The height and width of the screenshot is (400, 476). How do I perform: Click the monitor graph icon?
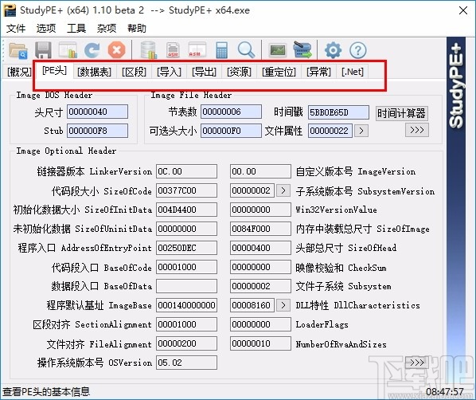coord(278,50)
